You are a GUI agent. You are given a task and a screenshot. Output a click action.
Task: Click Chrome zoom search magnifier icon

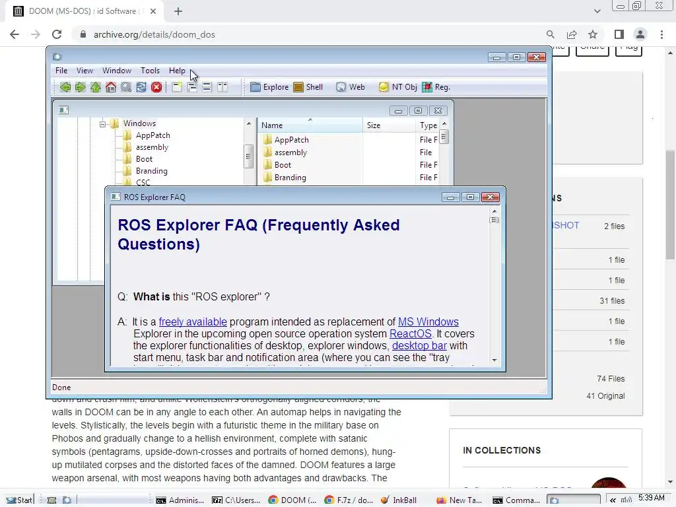click(550, 34)
